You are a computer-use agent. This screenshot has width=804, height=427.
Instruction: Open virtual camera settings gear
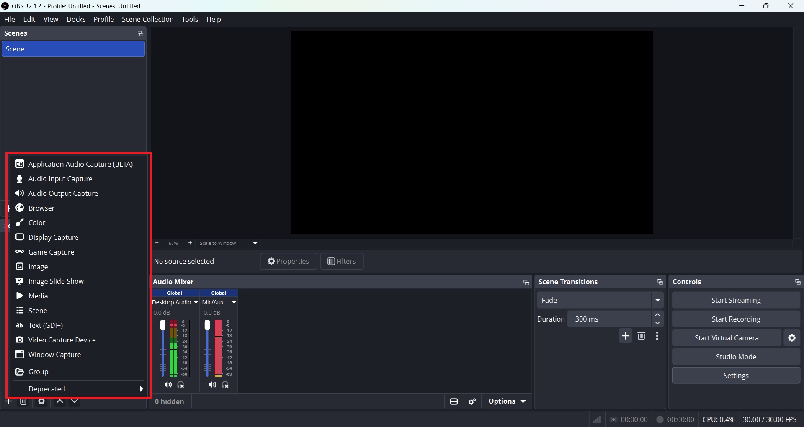click(792, 338)
